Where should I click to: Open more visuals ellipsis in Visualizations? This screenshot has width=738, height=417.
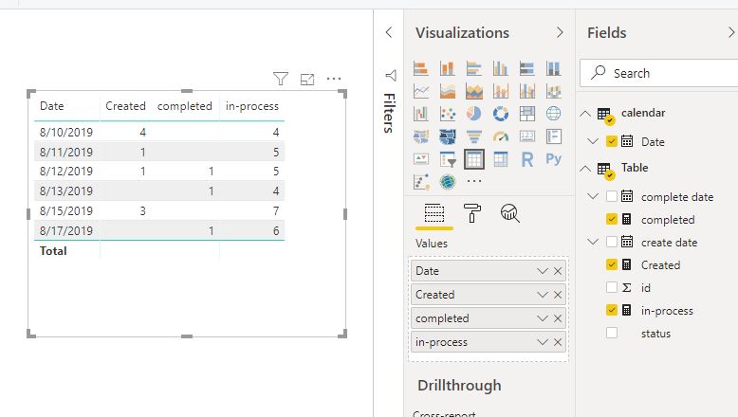(x=474, y=181)
